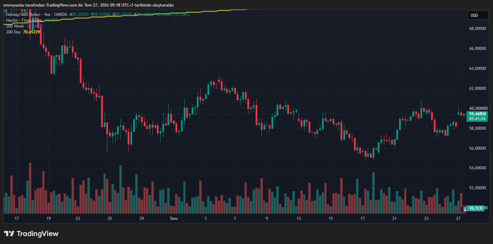Click the 200 Day value 70,65229
The image size is (493, 244).
tap(31, 32)
